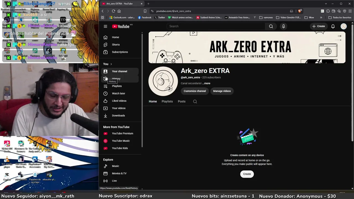The image size is (354, 199).
Task: Open Liked videos in the sidebar
Action: tap(120, 101)
